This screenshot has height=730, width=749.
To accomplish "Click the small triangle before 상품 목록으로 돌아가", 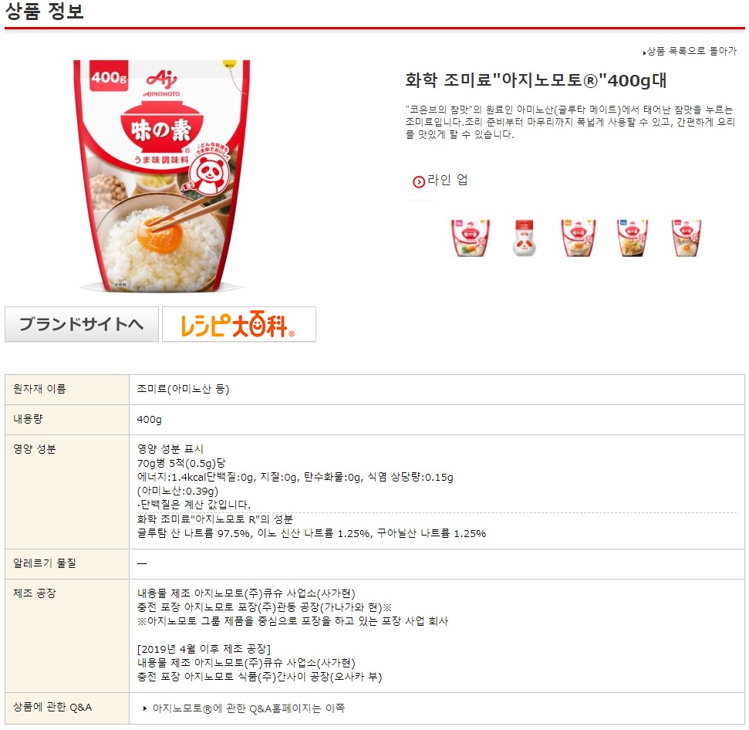I will click(644, 52).
